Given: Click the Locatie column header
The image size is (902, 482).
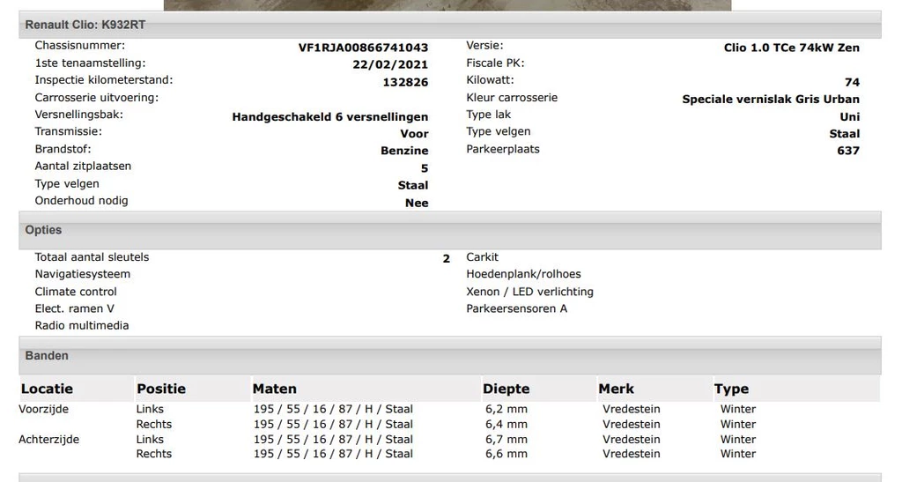Looking at the screenshot, I should [47, 389].
